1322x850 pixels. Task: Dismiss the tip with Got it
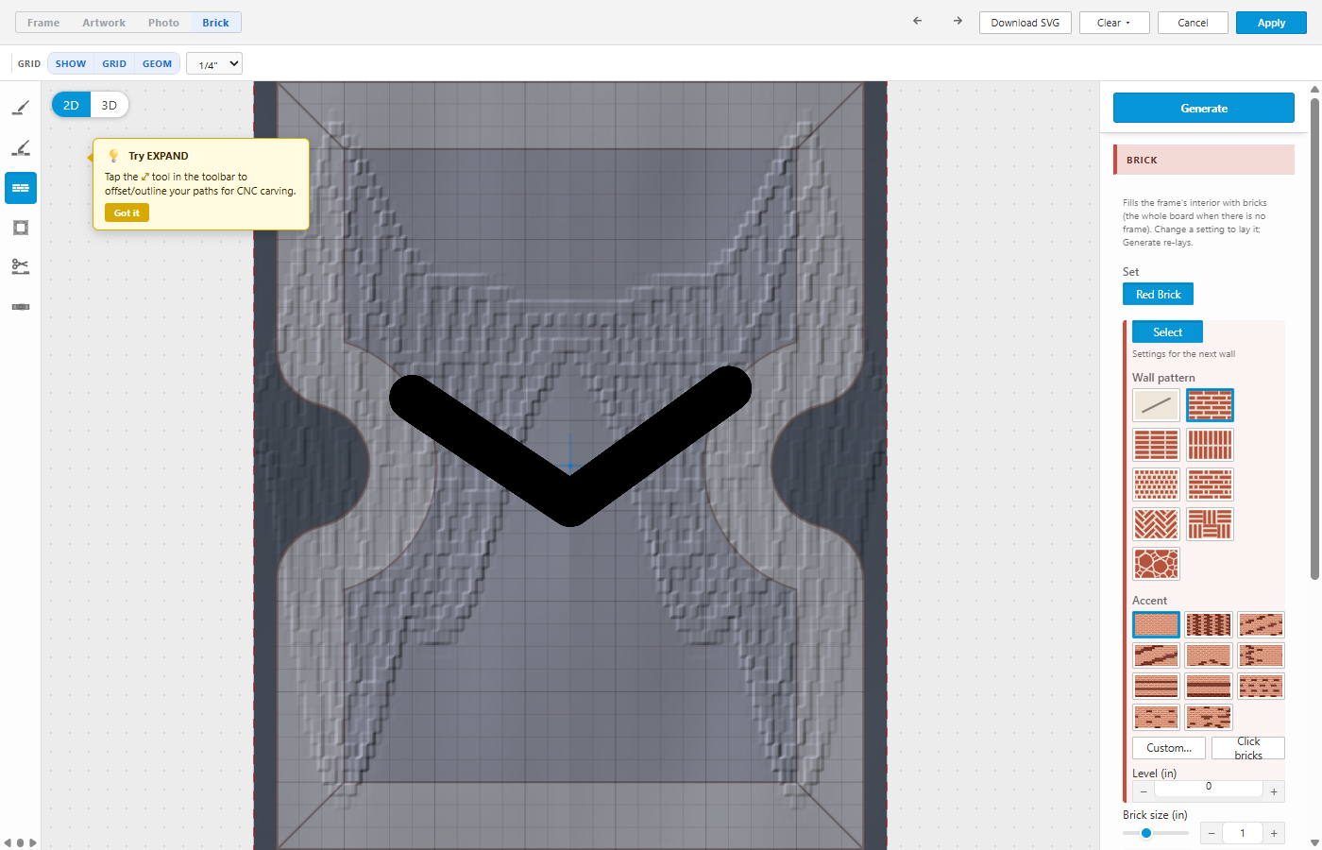coord(127,213)
